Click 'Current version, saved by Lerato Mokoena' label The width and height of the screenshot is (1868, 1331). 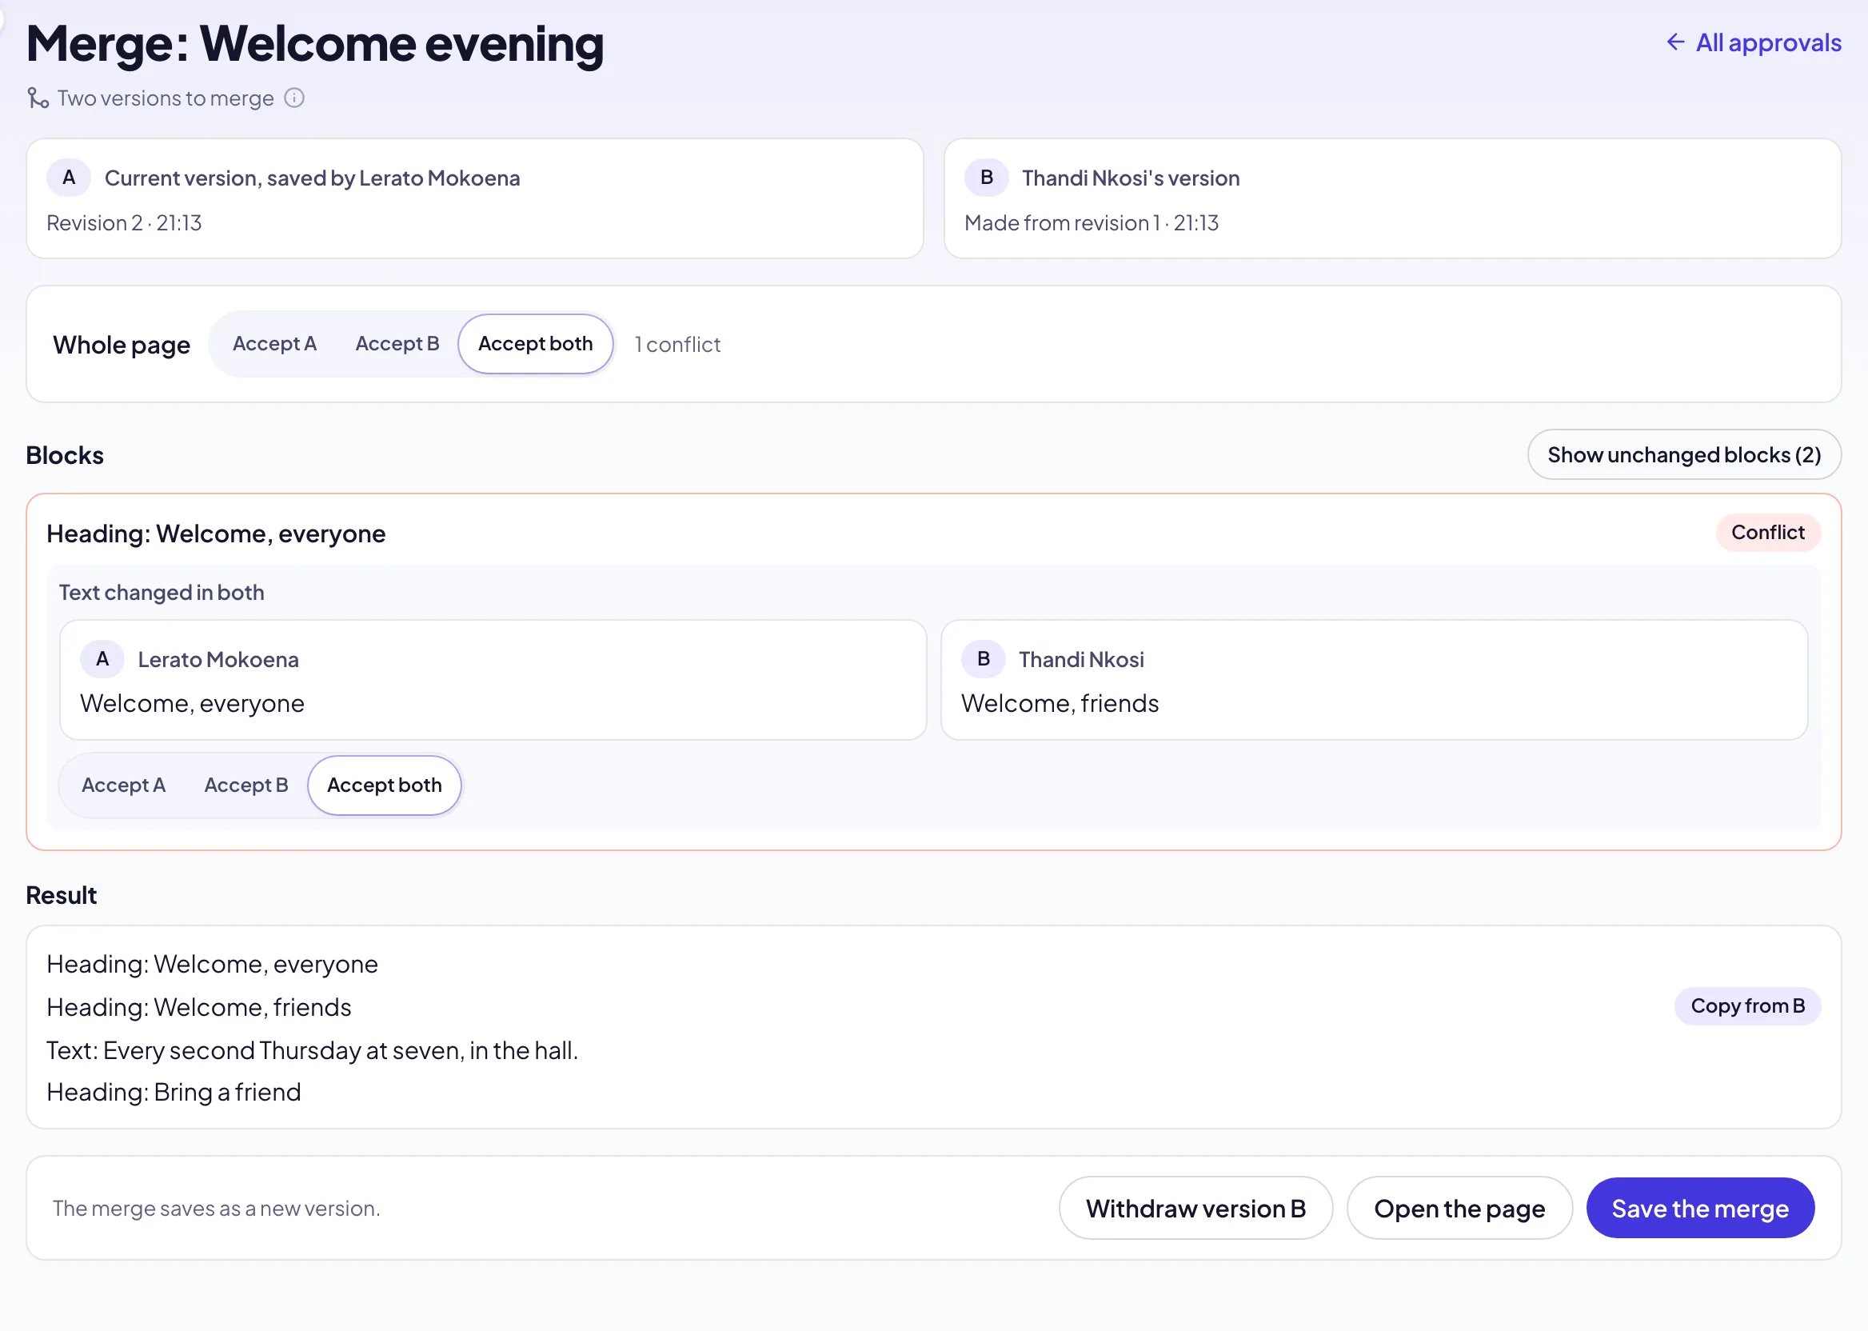[x=312, y=178]
